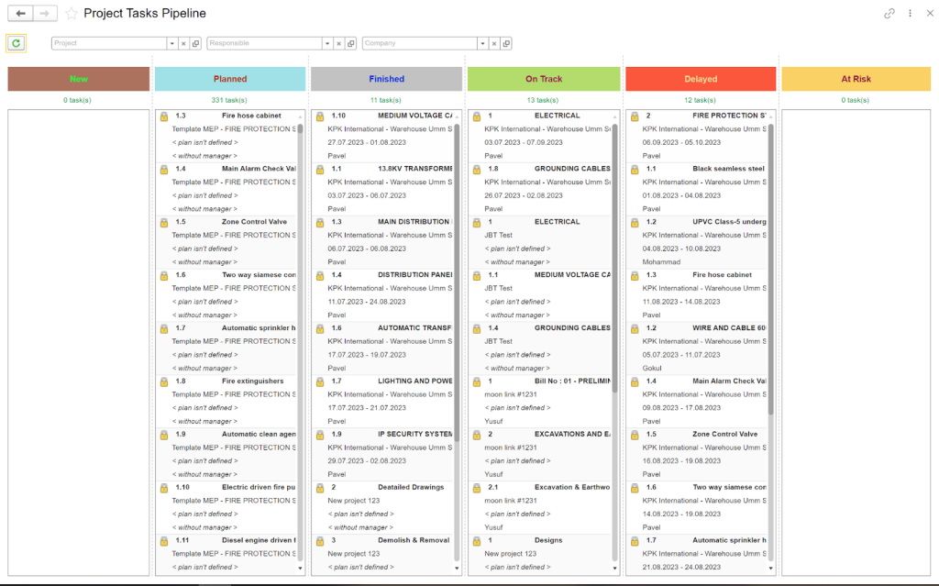Select the light blue Planned column header
The image size is (939, 586).
coord(230,79)
